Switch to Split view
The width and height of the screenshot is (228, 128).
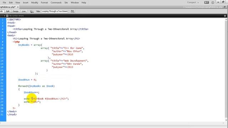[x=8, y=11]
